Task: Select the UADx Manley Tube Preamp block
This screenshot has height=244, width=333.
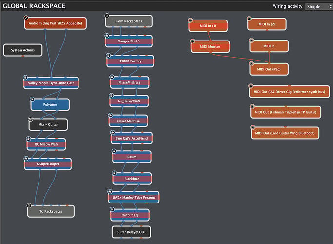Action: pos(134,197)
